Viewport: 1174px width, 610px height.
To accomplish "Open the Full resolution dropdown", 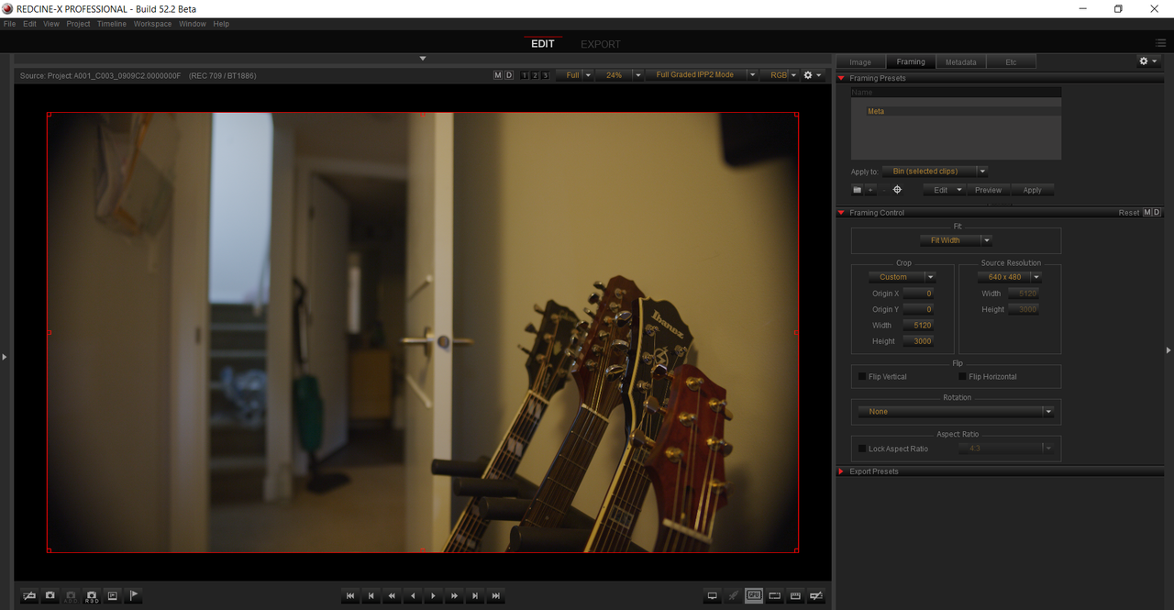I will click(577, 75).
